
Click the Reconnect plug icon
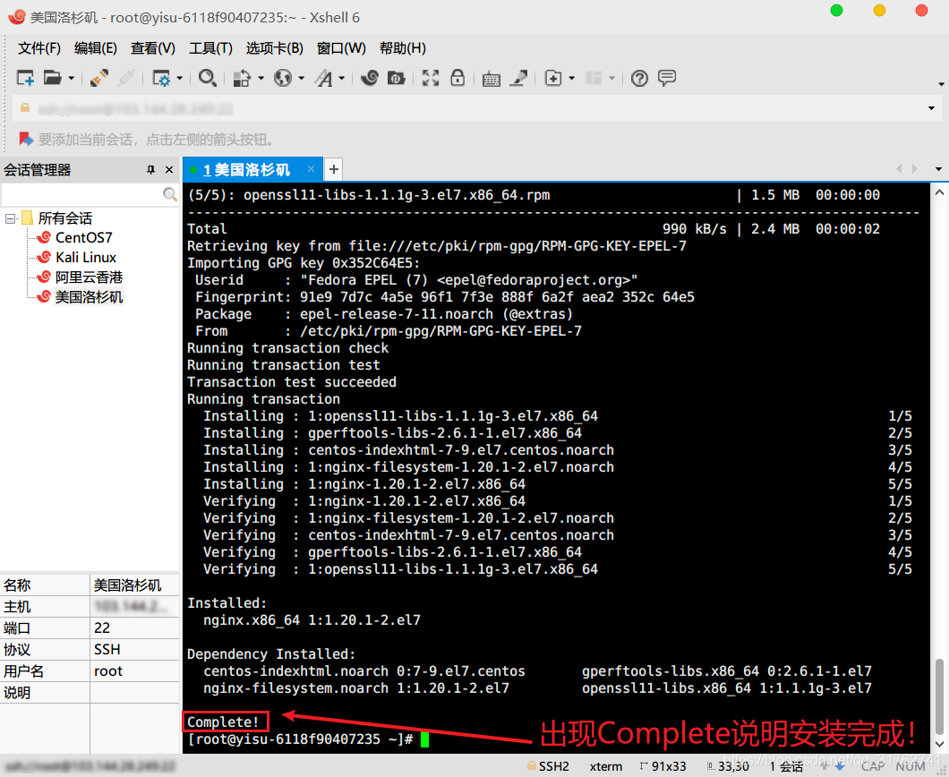pyautogui.click(x=98, y=78)
